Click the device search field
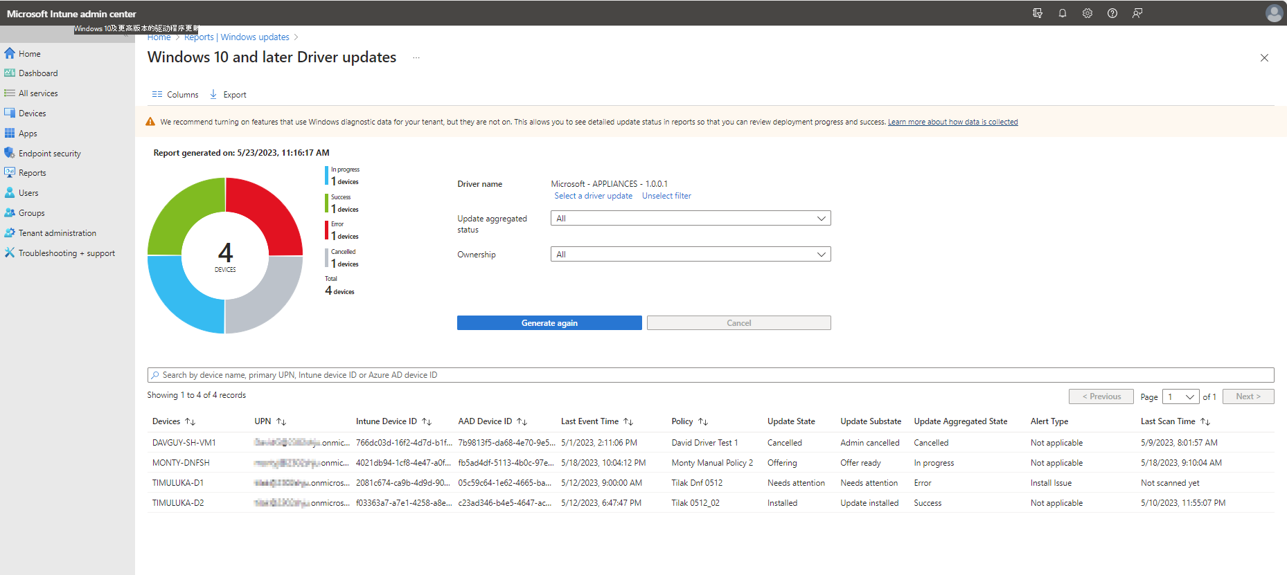Screen dimensions: 1287x575 click(711, 375)
